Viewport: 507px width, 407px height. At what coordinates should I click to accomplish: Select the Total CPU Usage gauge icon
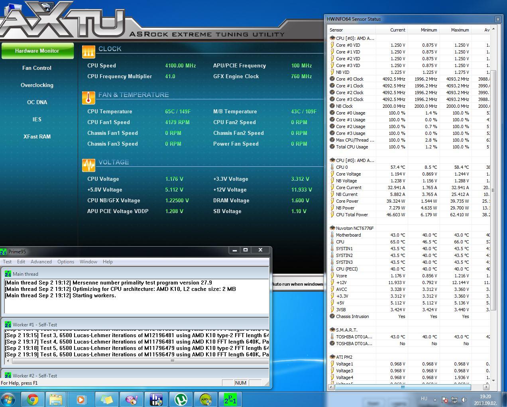pos(332,147)
